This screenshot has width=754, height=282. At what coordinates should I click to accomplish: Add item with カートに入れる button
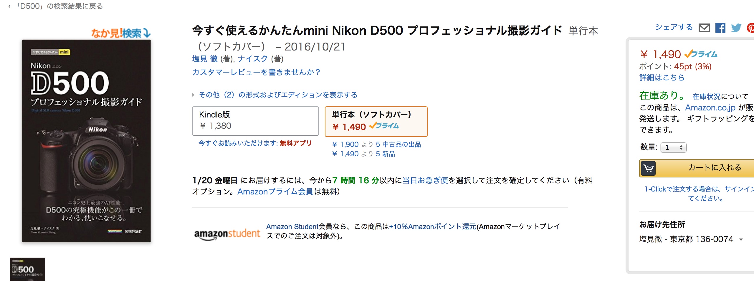[x=697, y=168]
